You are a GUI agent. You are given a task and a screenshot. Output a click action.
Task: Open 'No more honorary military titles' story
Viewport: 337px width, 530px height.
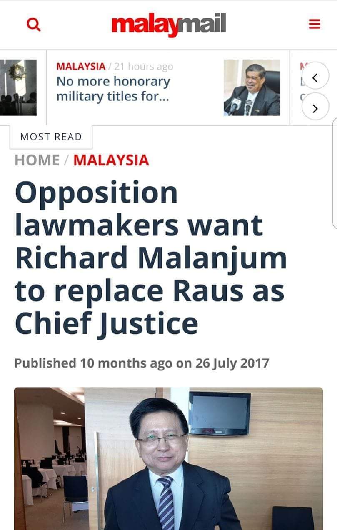[113, 89]
